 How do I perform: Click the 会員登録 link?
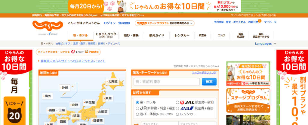[124, 23]
